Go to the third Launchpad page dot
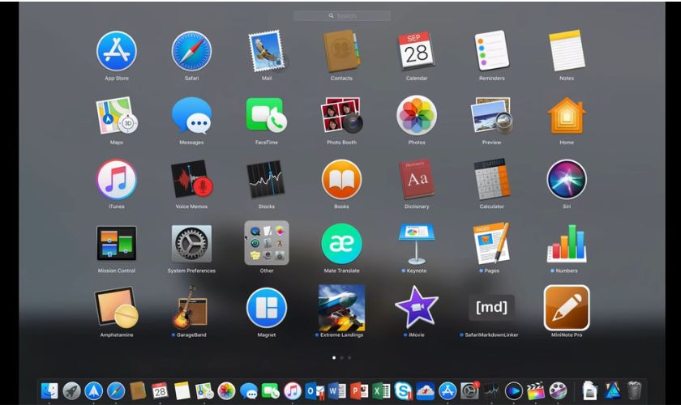The image size is (681, 405). [349, 358]
